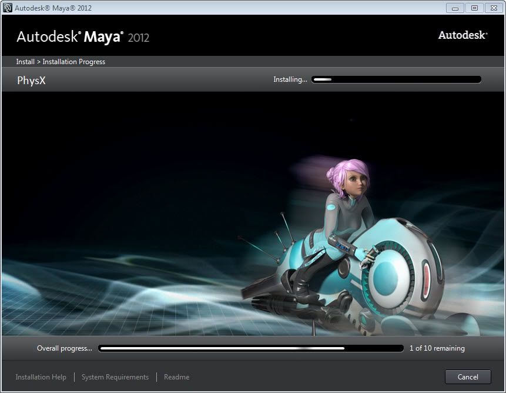The image size is (506, 393).
Task: Click the Installing... status label
Action: tap(290, 79)
